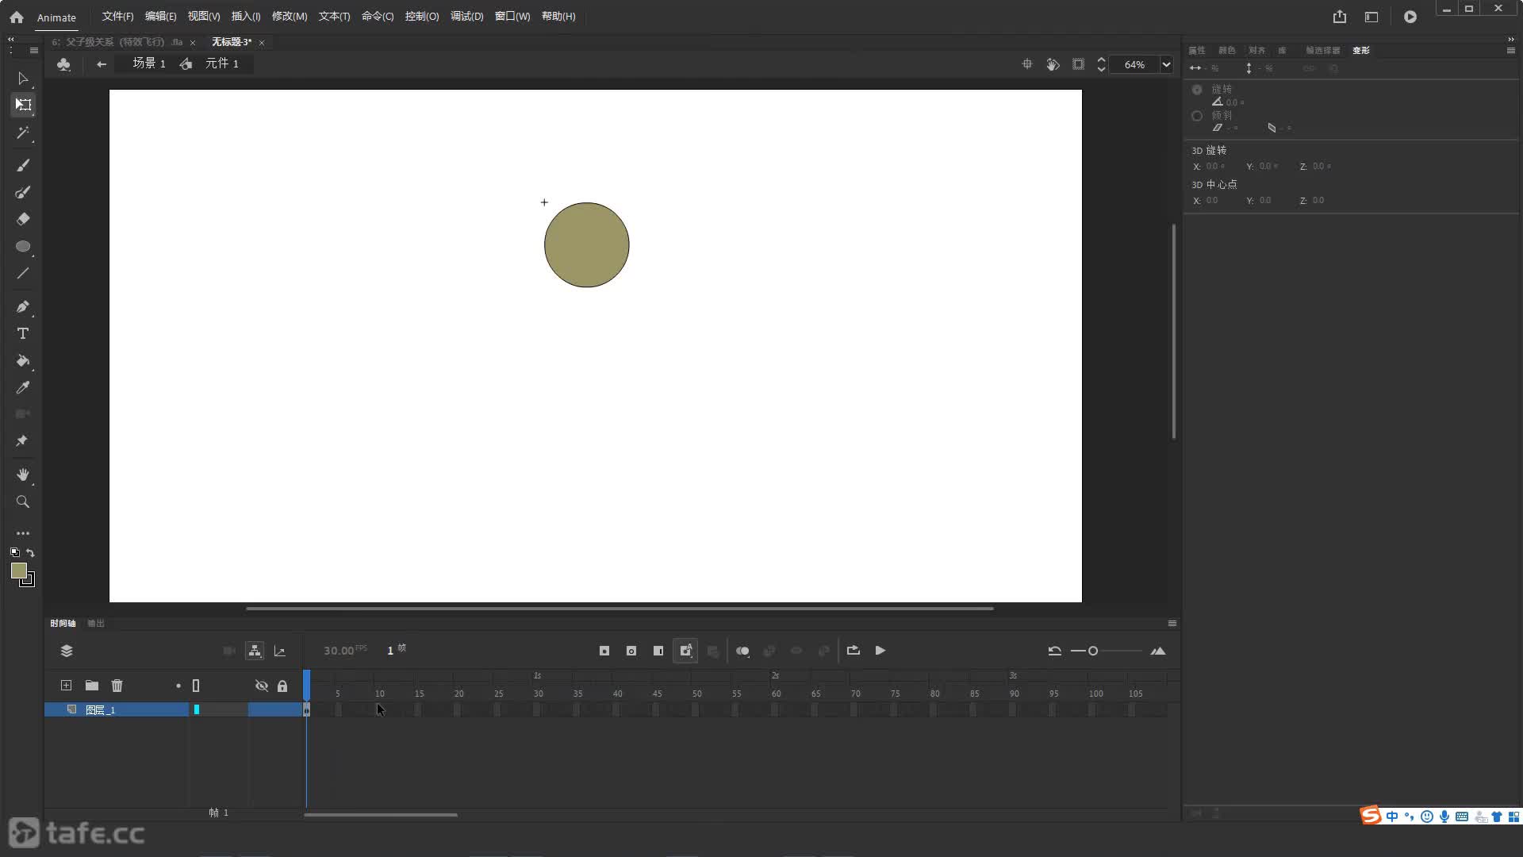This screenshot has width=1523, height=857.
Task: Select the Selection arrow tool
Action: tap(23, 79)
